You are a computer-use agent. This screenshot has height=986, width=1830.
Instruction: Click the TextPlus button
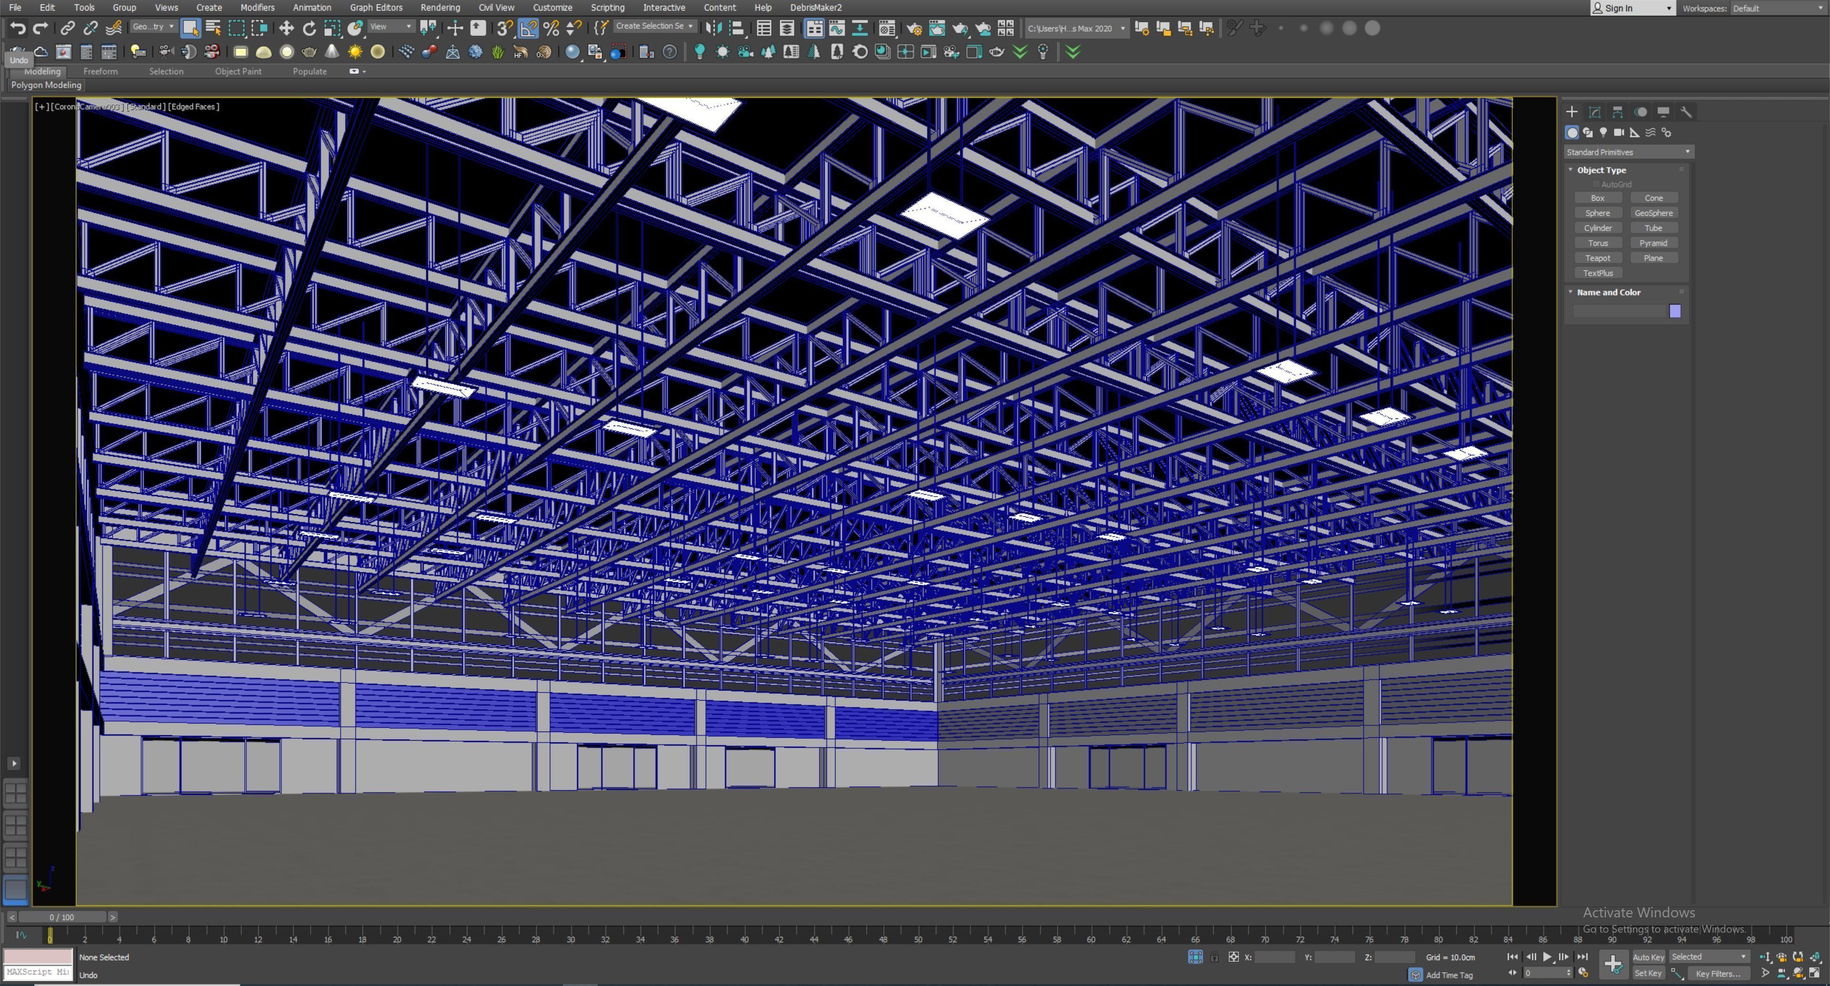[x=1598, y=274]
